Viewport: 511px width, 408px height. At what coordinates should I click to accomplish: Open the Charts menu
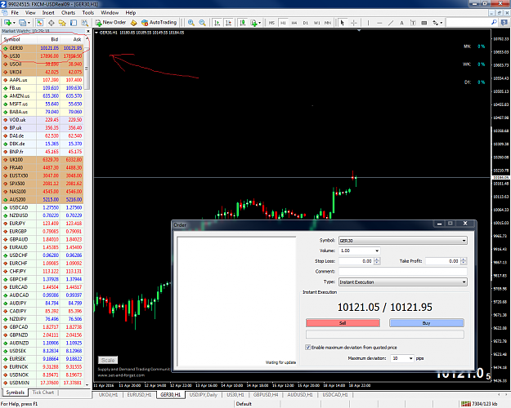[68, 13]
